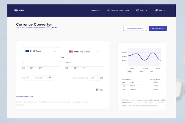
Task: Expand the EN language chevron
Action: pos(164,10)
